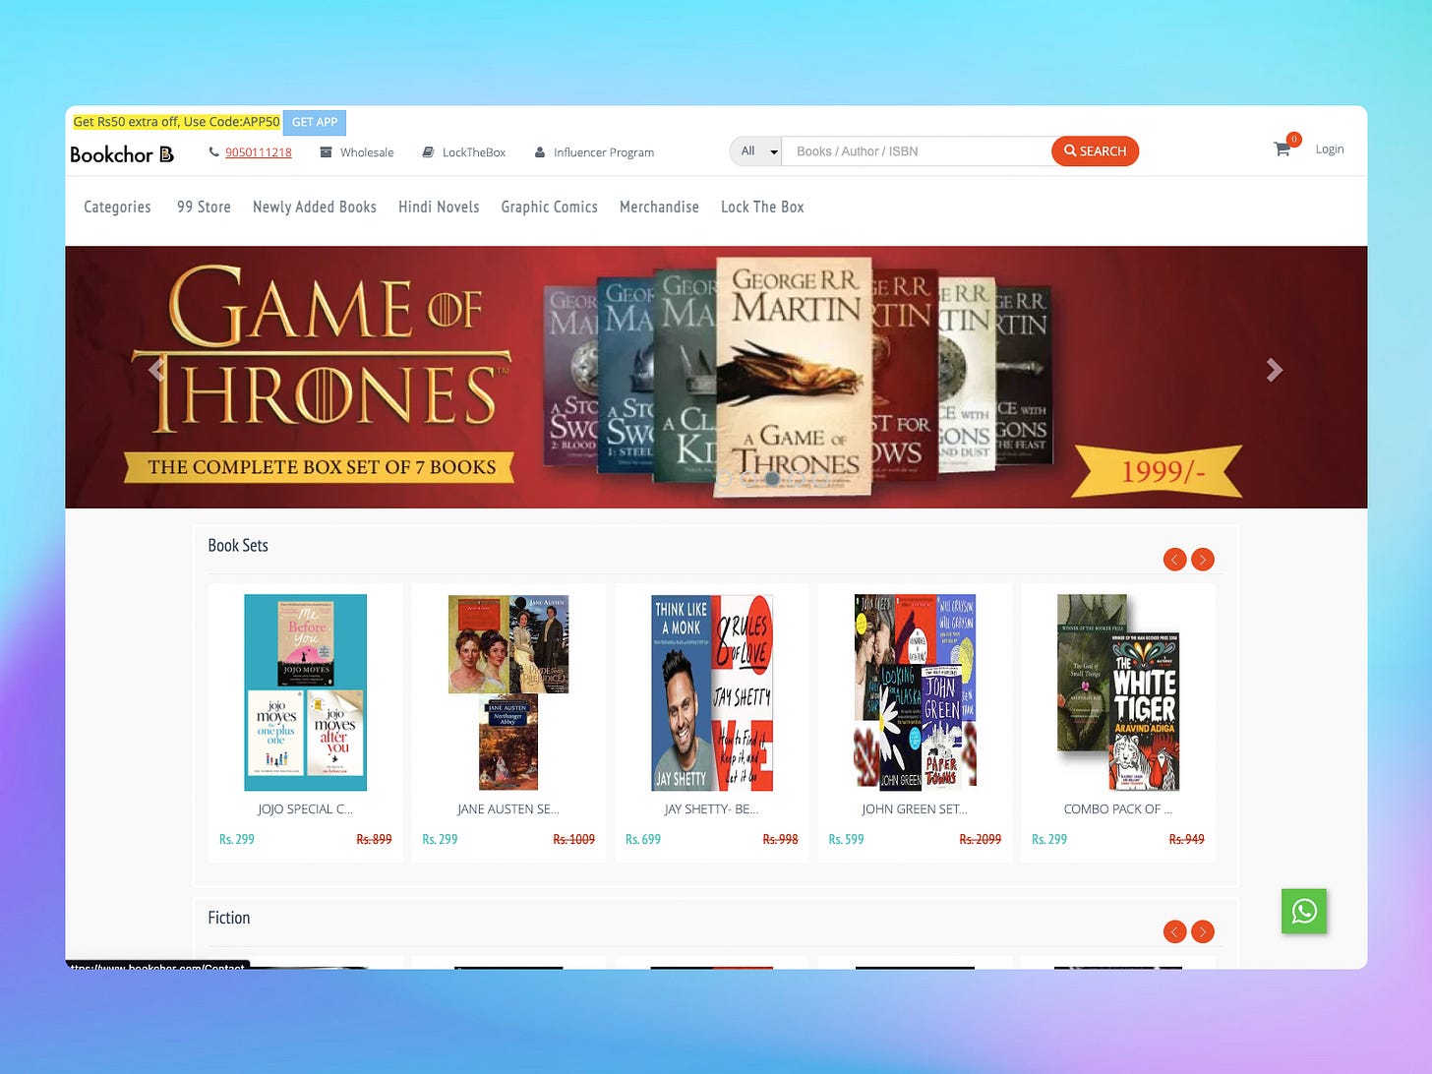Click the Game of Thrones box set banner
The image size is (1432, 1074).
pos(716,377)
